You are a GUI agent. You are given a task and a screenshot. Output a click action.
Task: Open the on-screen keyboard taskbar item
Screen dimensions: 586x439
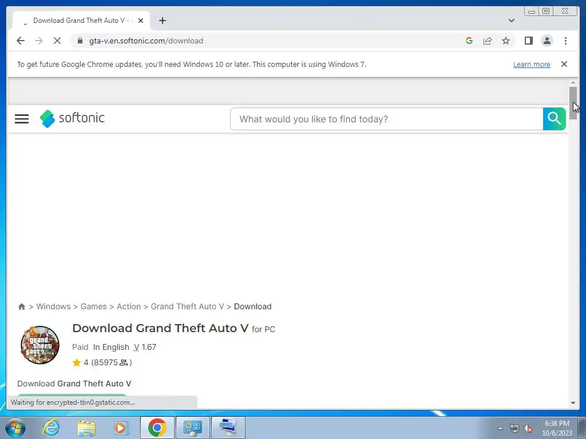coord(228,428)
